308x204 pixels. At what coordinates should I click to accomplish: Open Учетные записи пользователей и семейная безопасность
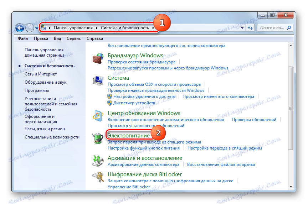point(51,104)
